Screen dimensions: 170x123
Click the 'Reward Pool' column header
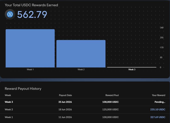point(112,95)
